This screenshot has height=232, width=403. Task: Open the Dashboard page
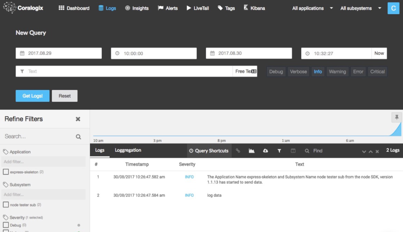tap(74, 8)
